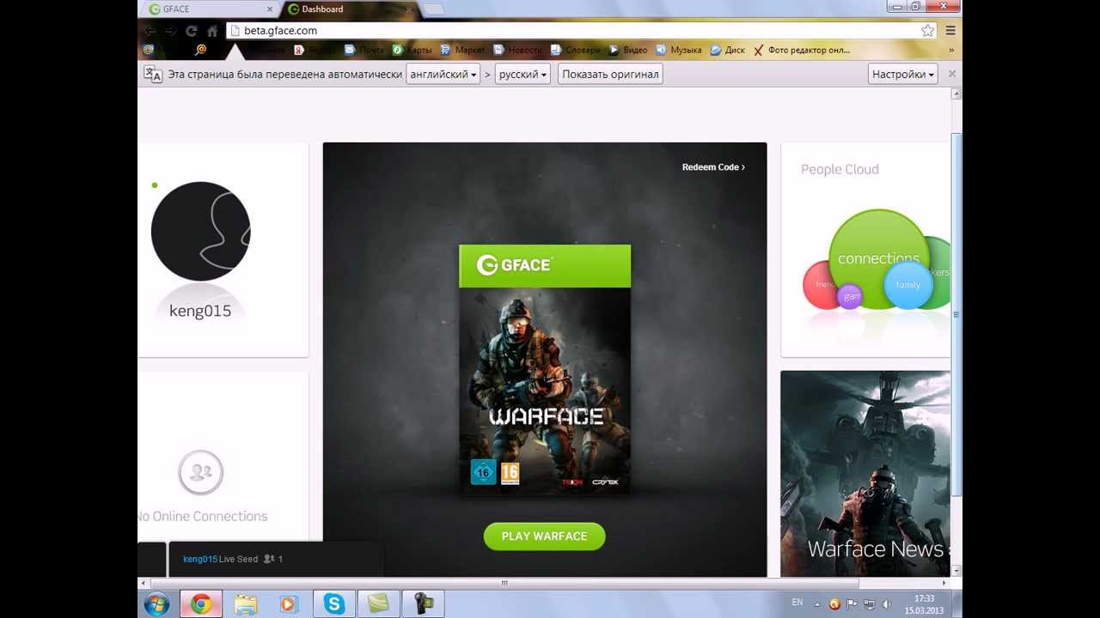Viewport: 1100px width, 618px height.
Task: Open the Новости bookmark
Action: (517, 50)
